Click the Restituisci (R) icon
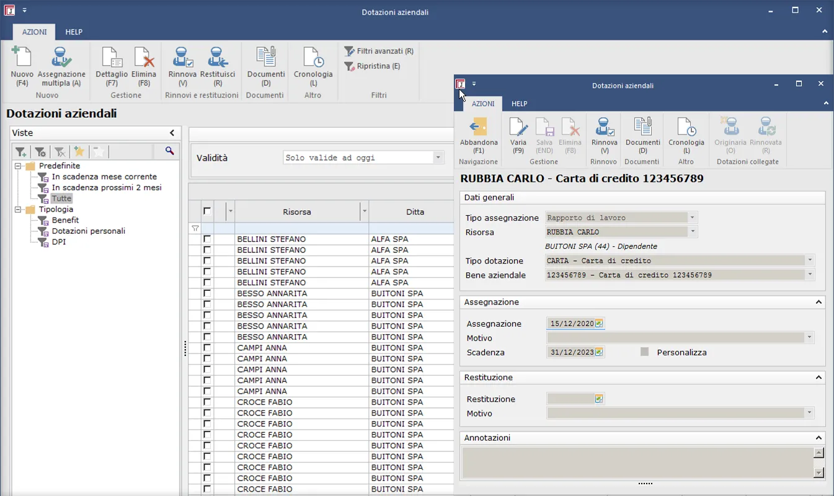 tap(218, 58)
